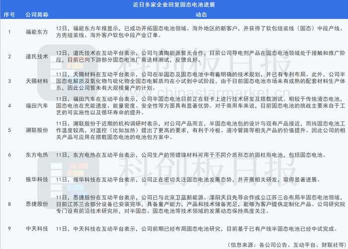Click the 东方电热 update text about 预镀镍材料

tap(191, 155)
